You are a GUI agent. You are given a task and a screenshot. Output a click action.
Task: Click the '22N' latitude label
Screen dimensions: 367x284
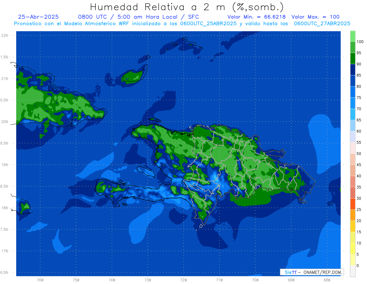[x=5, y=35]
